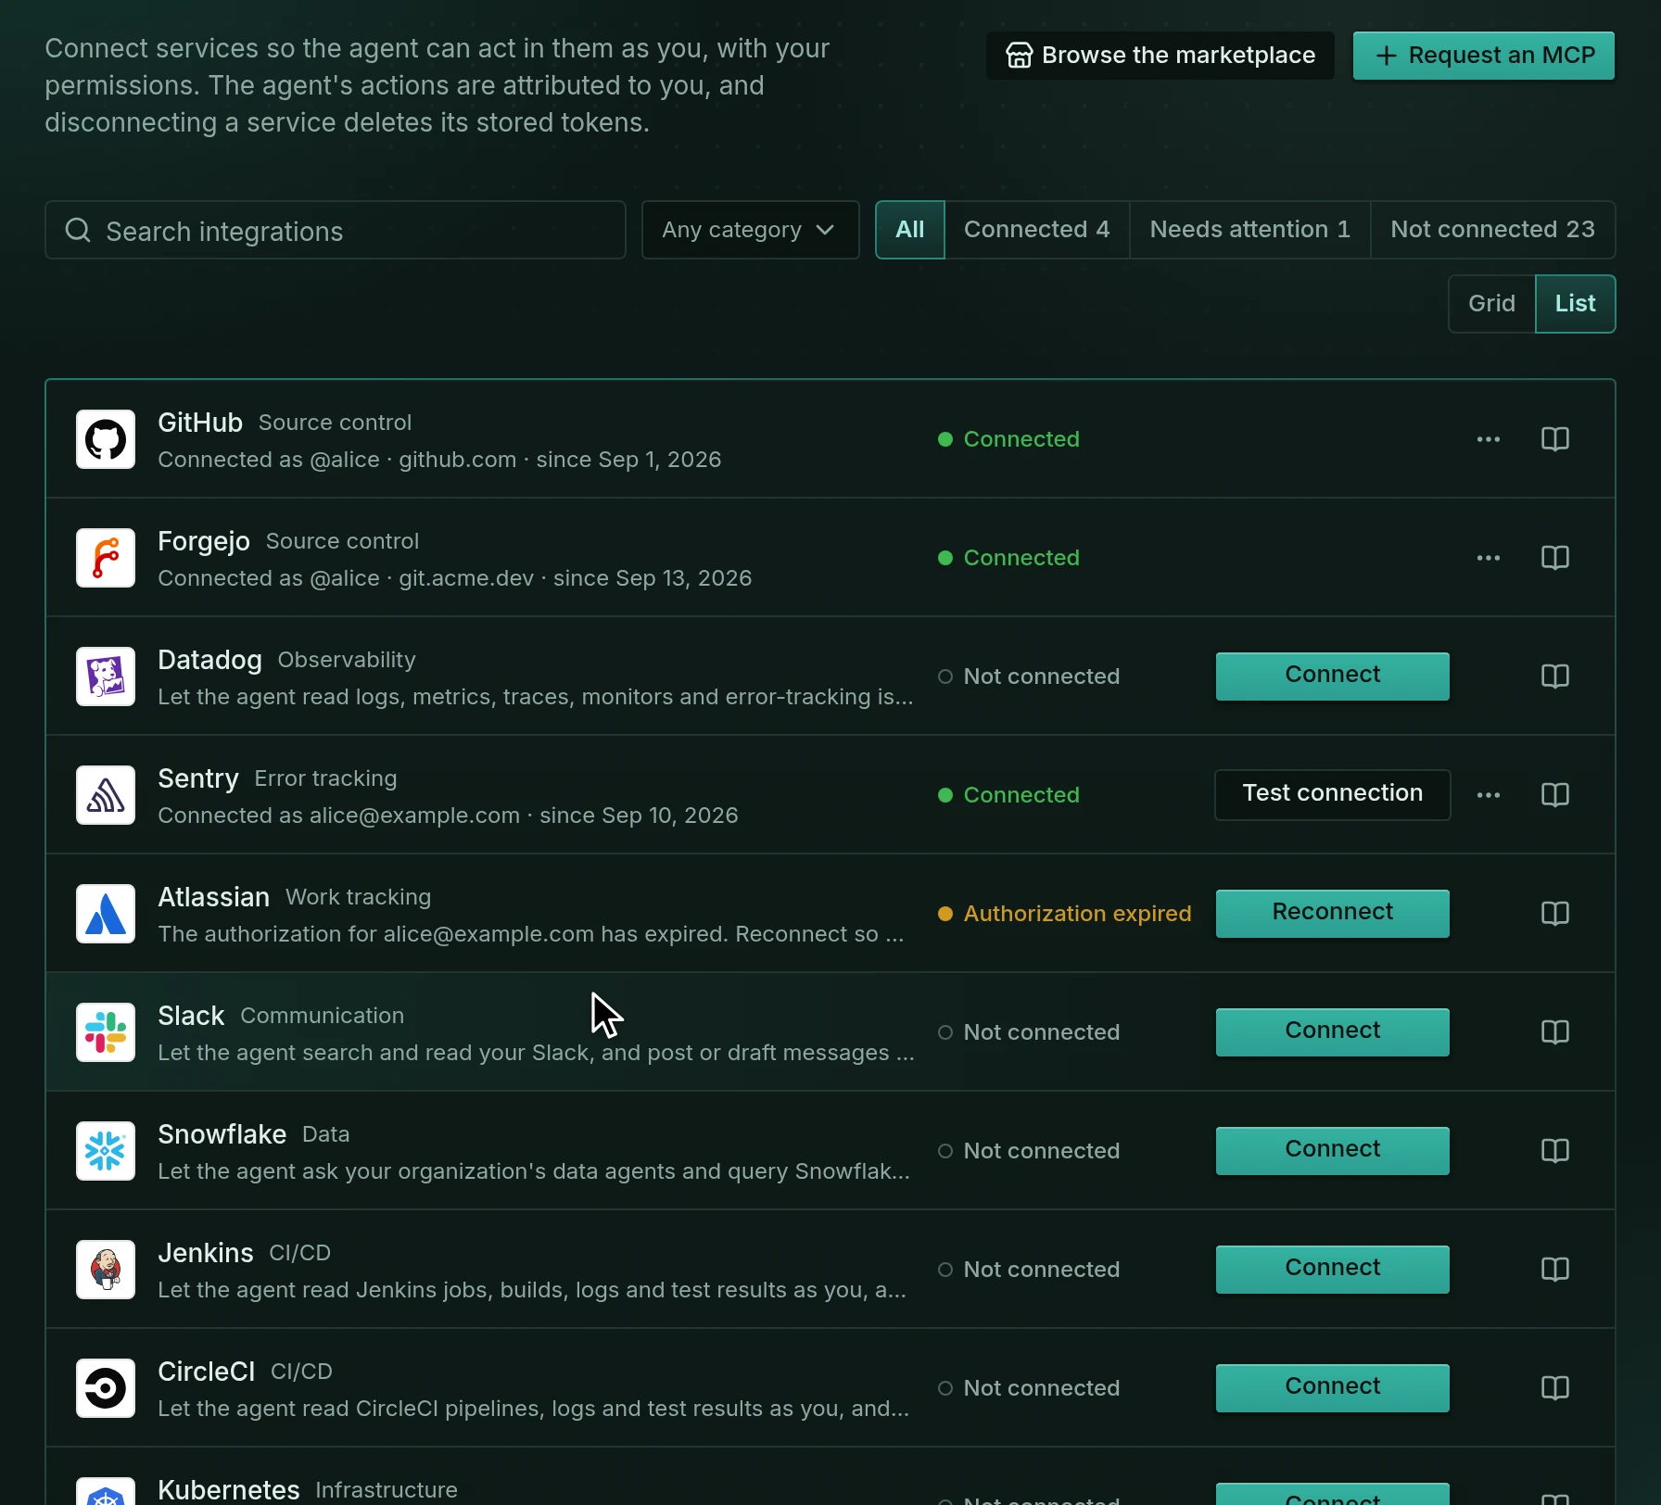This screenshot has width=1661, height=1505.
Task: Click the Forgejo logo icon
Action: pyautogui.click(x=106, y=558)
